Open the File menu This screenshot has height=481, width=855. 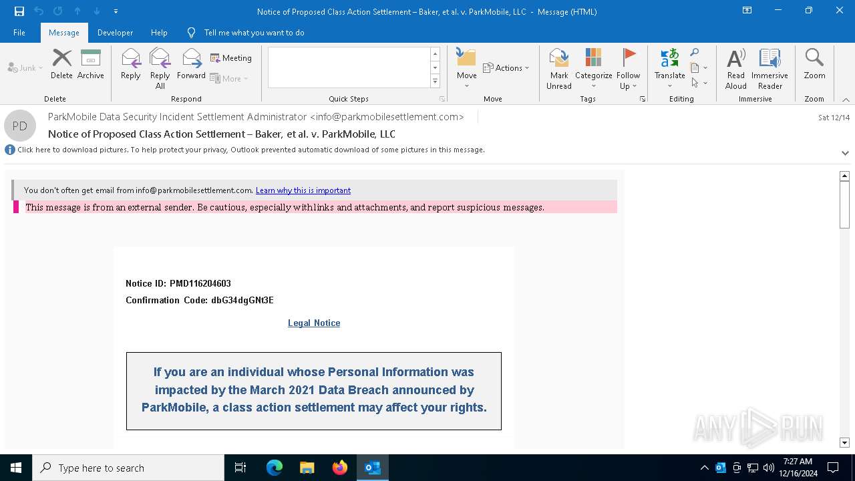click(x=19, y=33)
